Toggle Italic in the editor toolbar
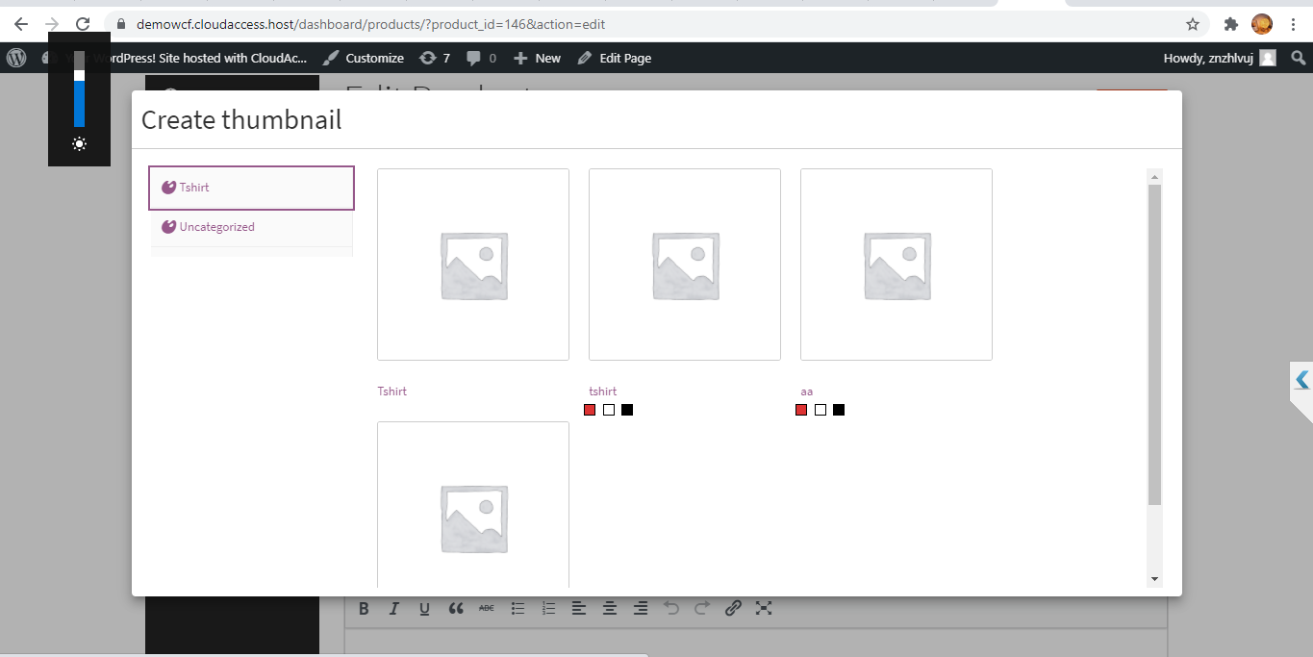 [394, 608]
